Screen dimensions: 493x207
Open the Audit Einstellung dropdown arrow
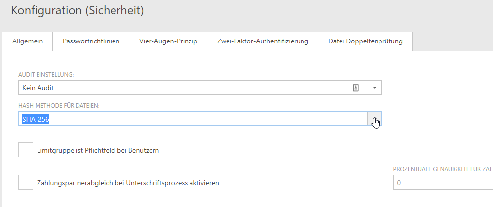374,88
